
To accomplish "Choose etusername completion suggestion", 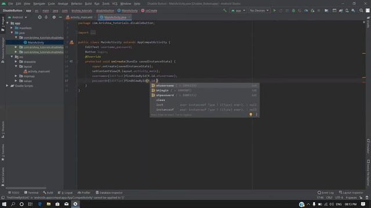I will click(205, 86).
